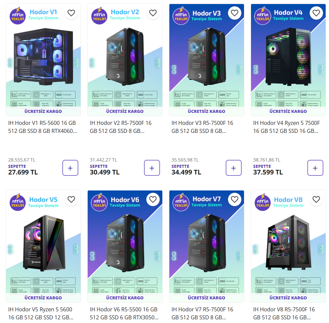329x323 pixels.
Task: Favorite the Hodor V4 system via heart
Action: pyautogui.click(x=316, y=13)
